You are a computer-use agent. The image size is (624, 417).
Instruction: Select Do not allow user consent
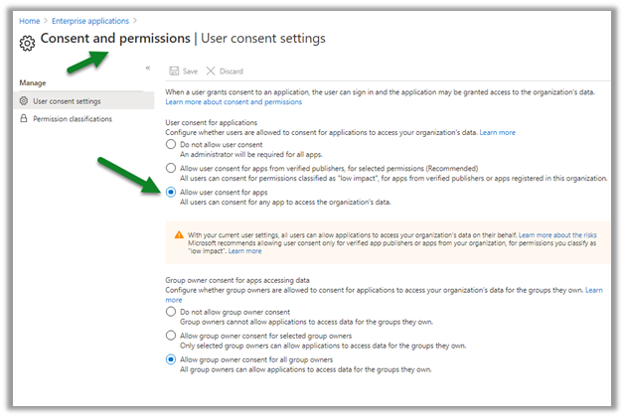(171, 145)
